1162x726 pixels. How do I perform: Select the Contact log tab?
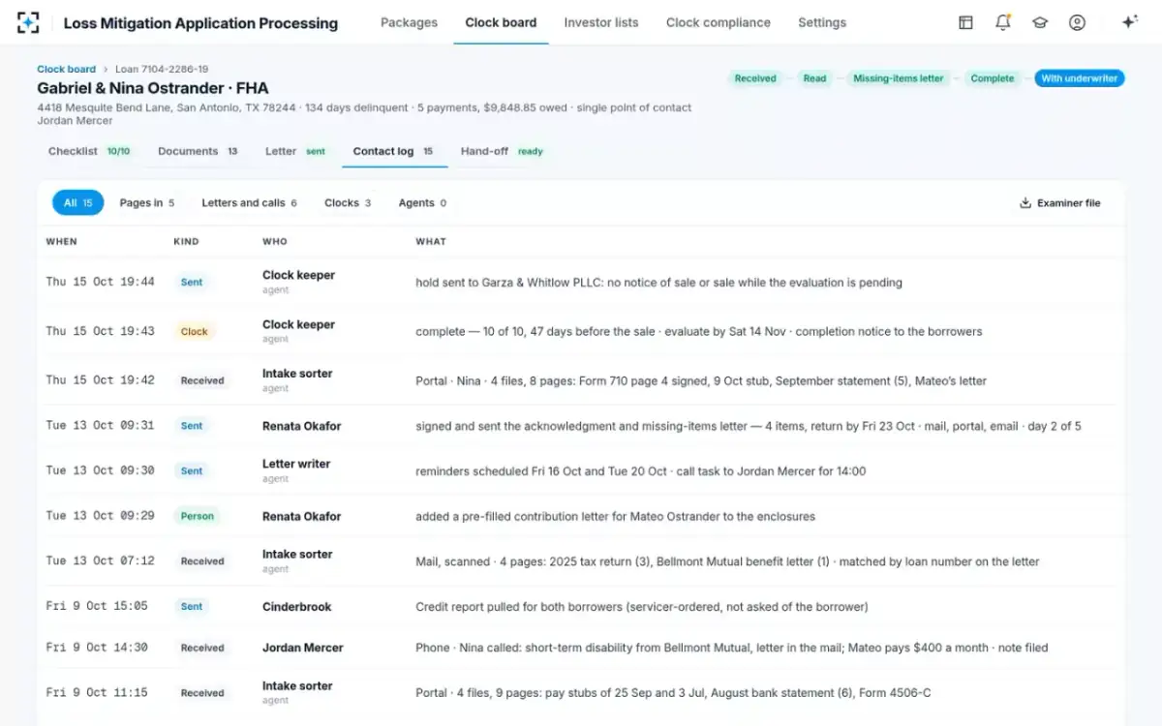click(x=393, y=151)
